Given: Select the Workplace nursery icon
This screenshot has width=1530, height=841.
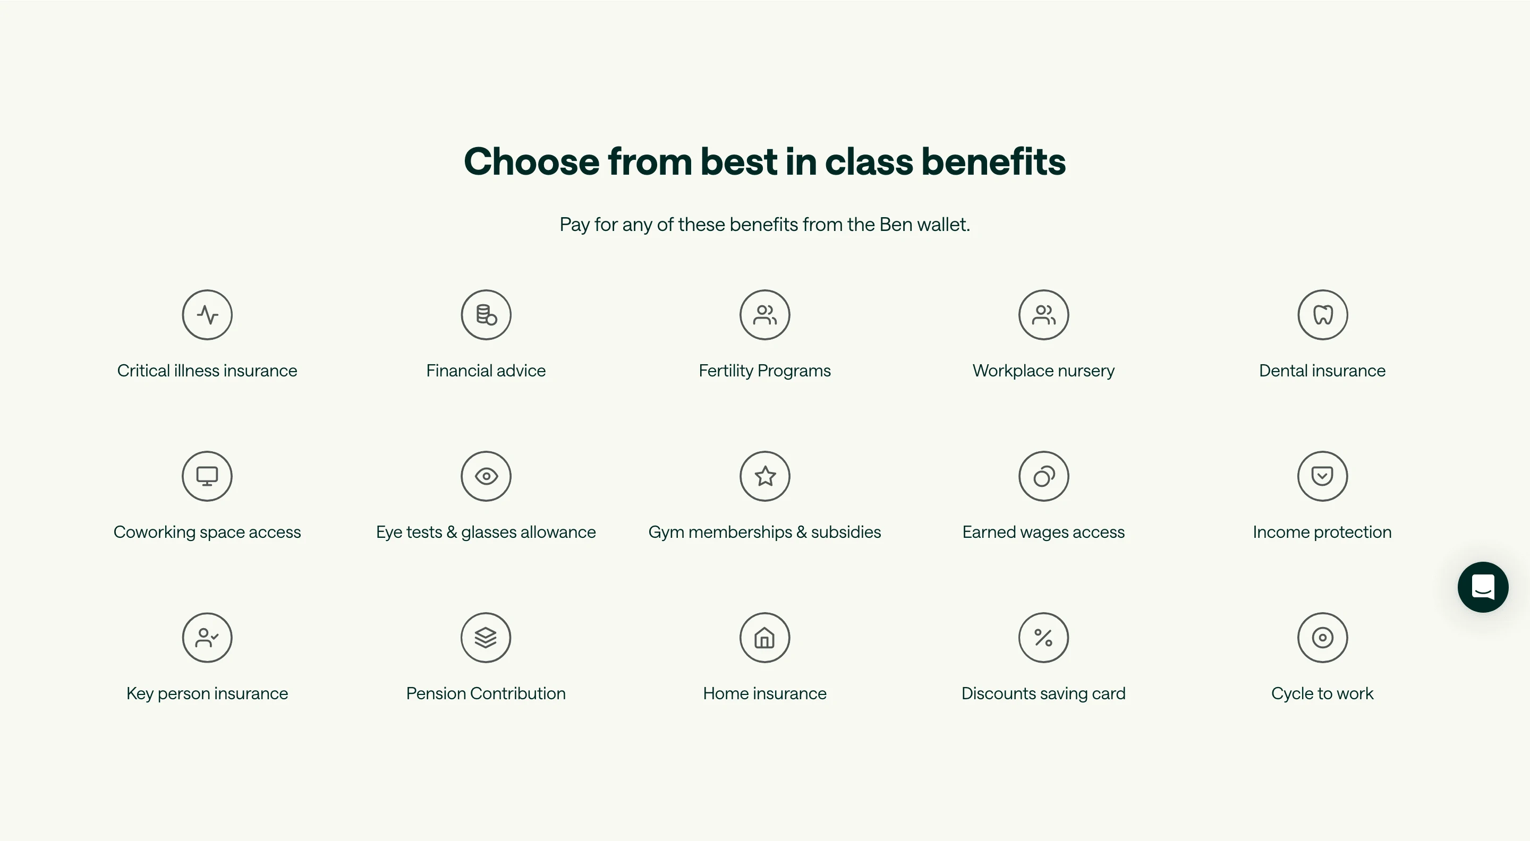Looking at the screenshot, I should [x=1043, y=314].
